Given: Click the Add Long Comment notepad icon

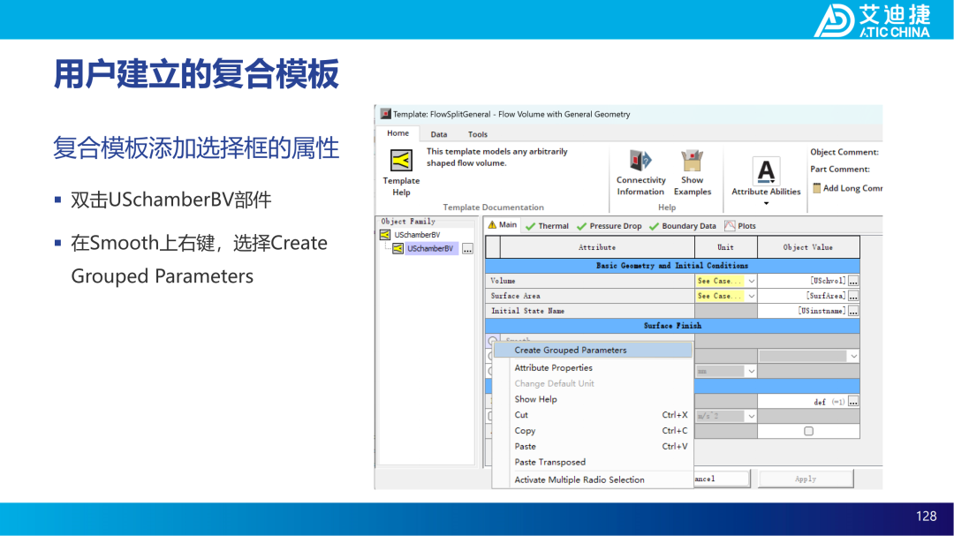Looking at the screenshot, I should pyautogui.click(x=816, y=188).
